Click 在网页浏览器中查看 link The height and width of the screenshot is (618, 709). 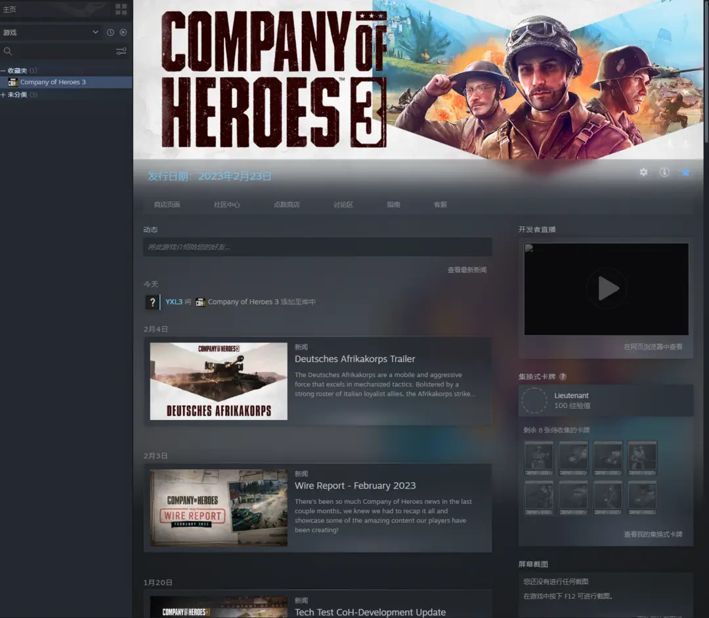(653, 347)
